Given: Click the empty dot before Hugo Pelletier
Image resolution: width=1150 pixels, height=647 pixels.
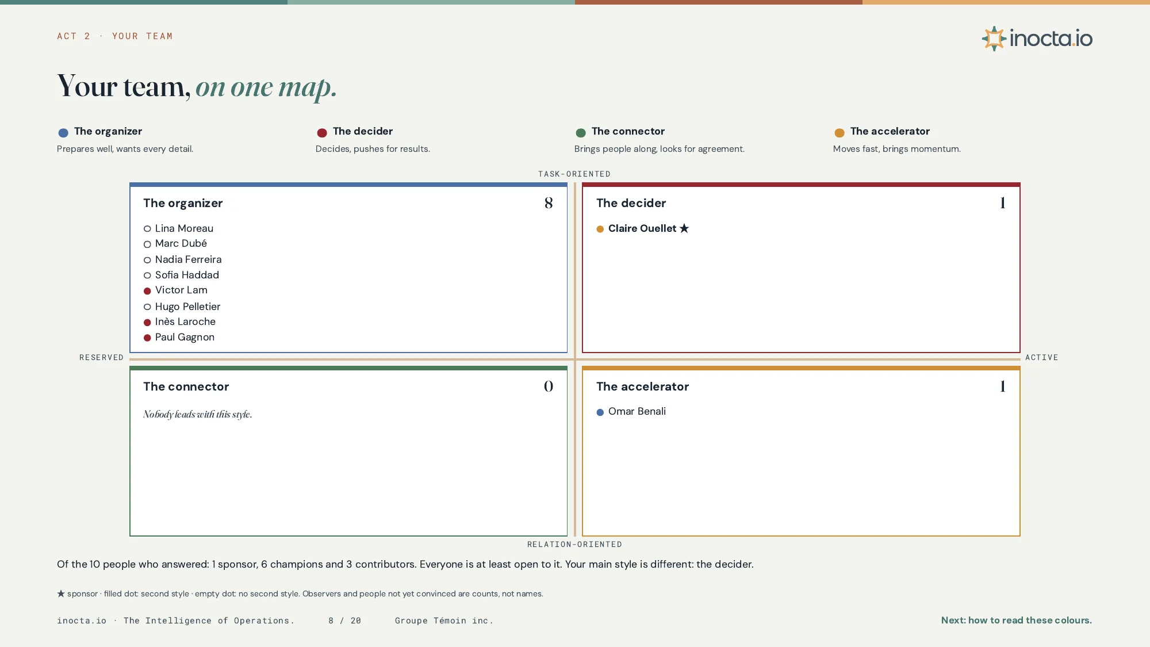Looking at the screenshot, I should [147, 307].
